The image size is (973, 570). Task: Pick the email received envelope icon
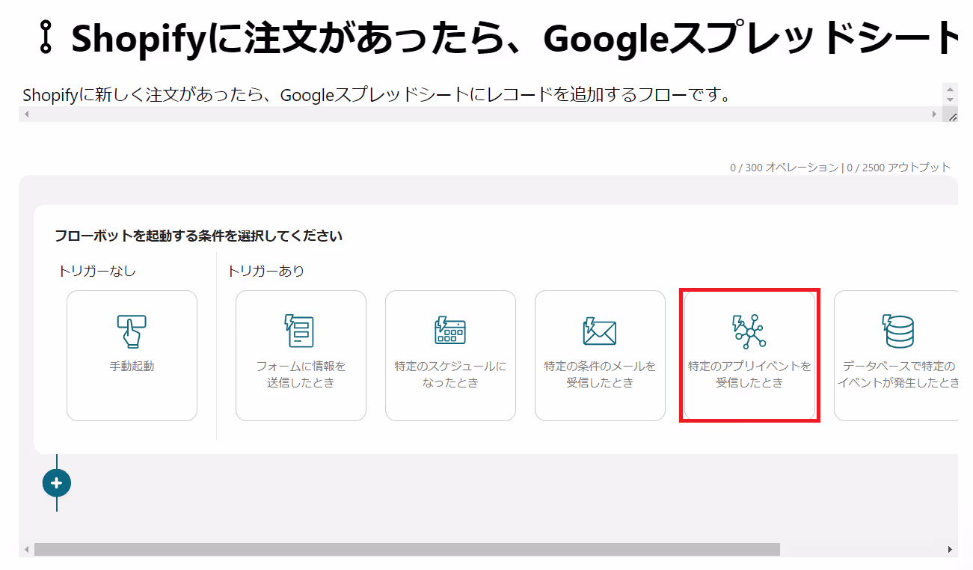[600, 331]
